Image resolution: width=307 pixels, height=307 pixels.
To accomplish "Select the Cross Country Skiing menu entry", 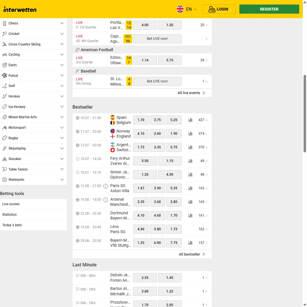I will (x=33, y=44).
